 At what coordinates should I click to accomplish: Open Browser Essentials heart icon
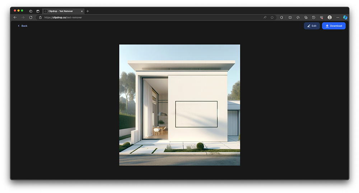[x=321, y=17]
